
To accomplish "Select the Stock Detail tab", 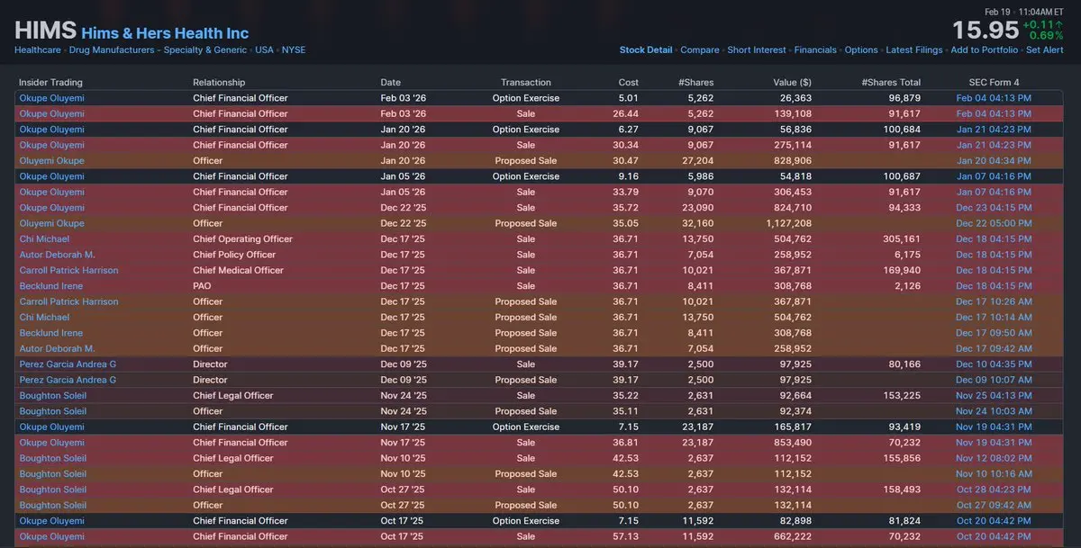I will (646, 50).
